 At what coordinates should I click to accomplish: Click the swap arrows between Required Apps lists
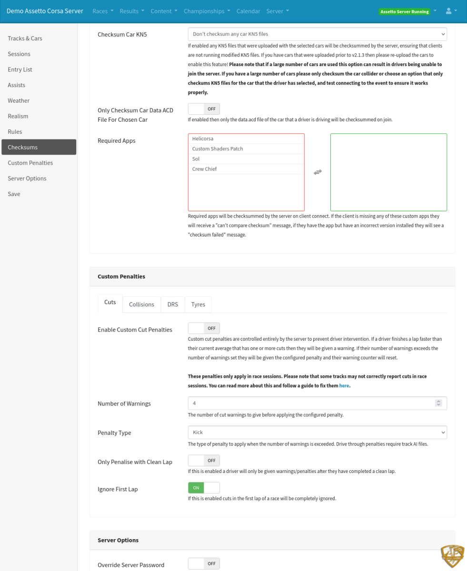click(318, 172)
